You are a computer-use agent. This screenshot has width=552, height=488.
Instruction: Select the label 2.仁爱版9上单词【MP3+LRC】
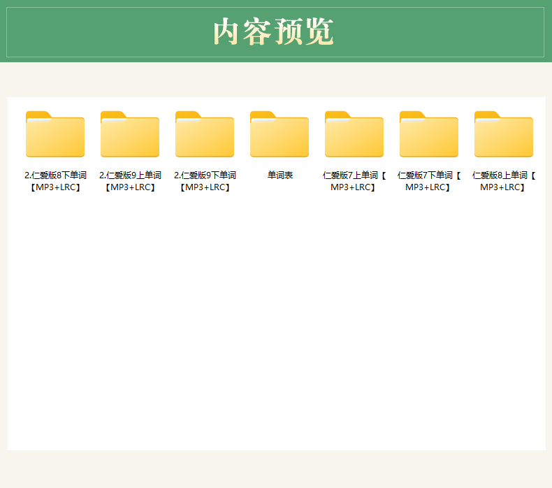tap(130, 181)
